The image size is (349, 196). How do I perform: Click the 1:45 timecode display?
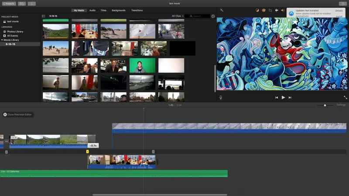click(171, 105)
